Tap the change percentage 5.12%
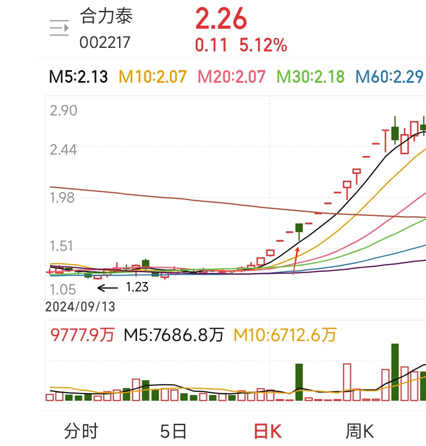 pyautogui.click(x=263, y=45)
